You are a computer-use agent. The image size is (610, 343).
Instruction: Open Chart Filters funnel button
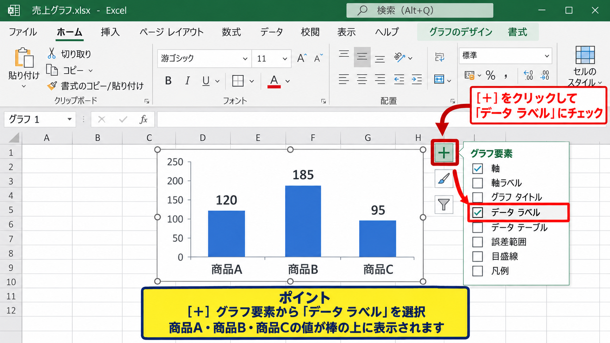pyautogui.click(x=444, y=204)
